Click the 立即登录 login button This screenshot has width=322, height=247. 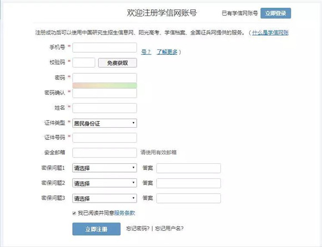[275, 13]
